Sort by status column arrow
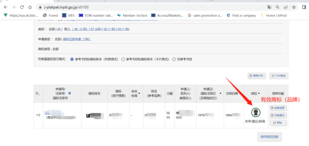Screen dimensions: 309x146 [x=259, y=93]
